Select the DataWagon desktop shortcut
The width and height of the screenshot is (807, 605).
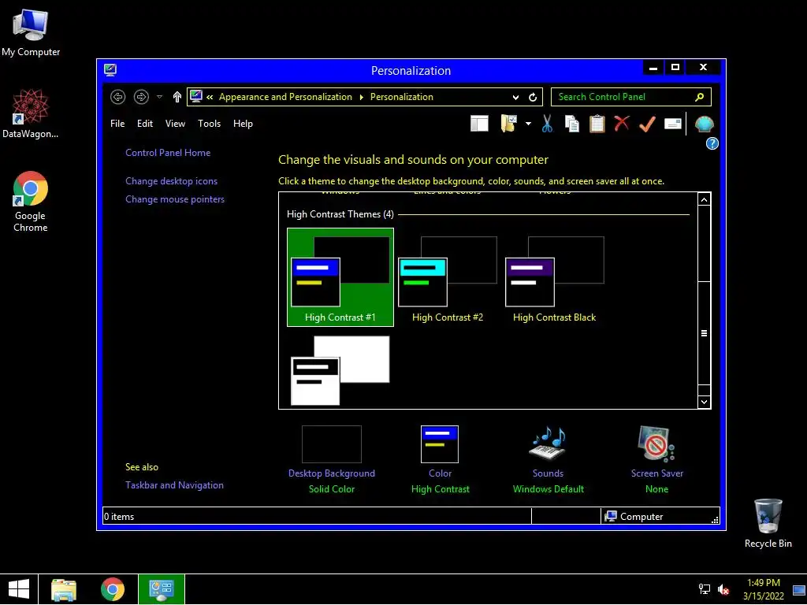[x=30, y=113]
